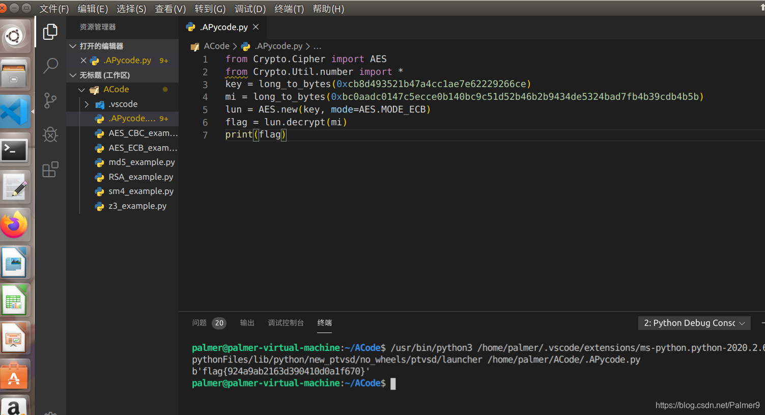765x415 pixels.
Task: Close .APycode.py in open editors list
Action: tap(83, 60)
